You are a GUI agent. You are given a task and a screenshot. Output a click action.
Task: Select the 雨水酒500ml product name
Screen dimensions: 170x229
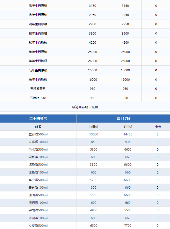point(38,150)
